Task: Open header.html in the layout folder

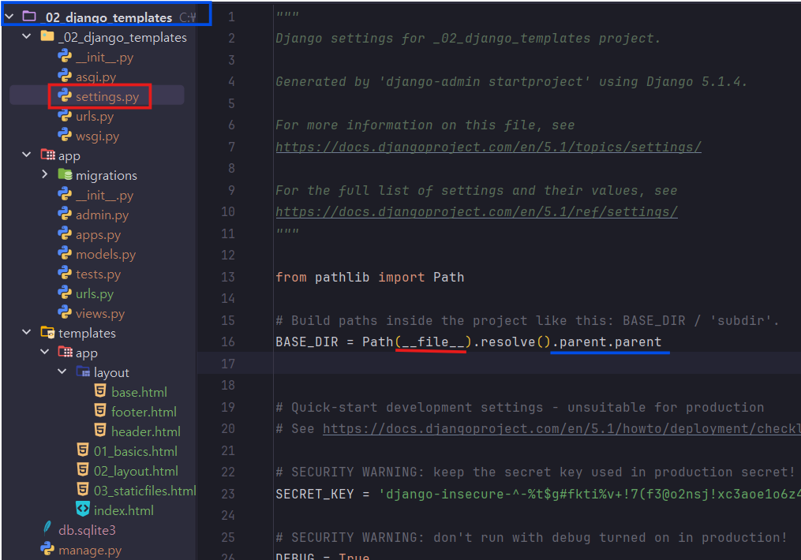Action: [146, 431]
